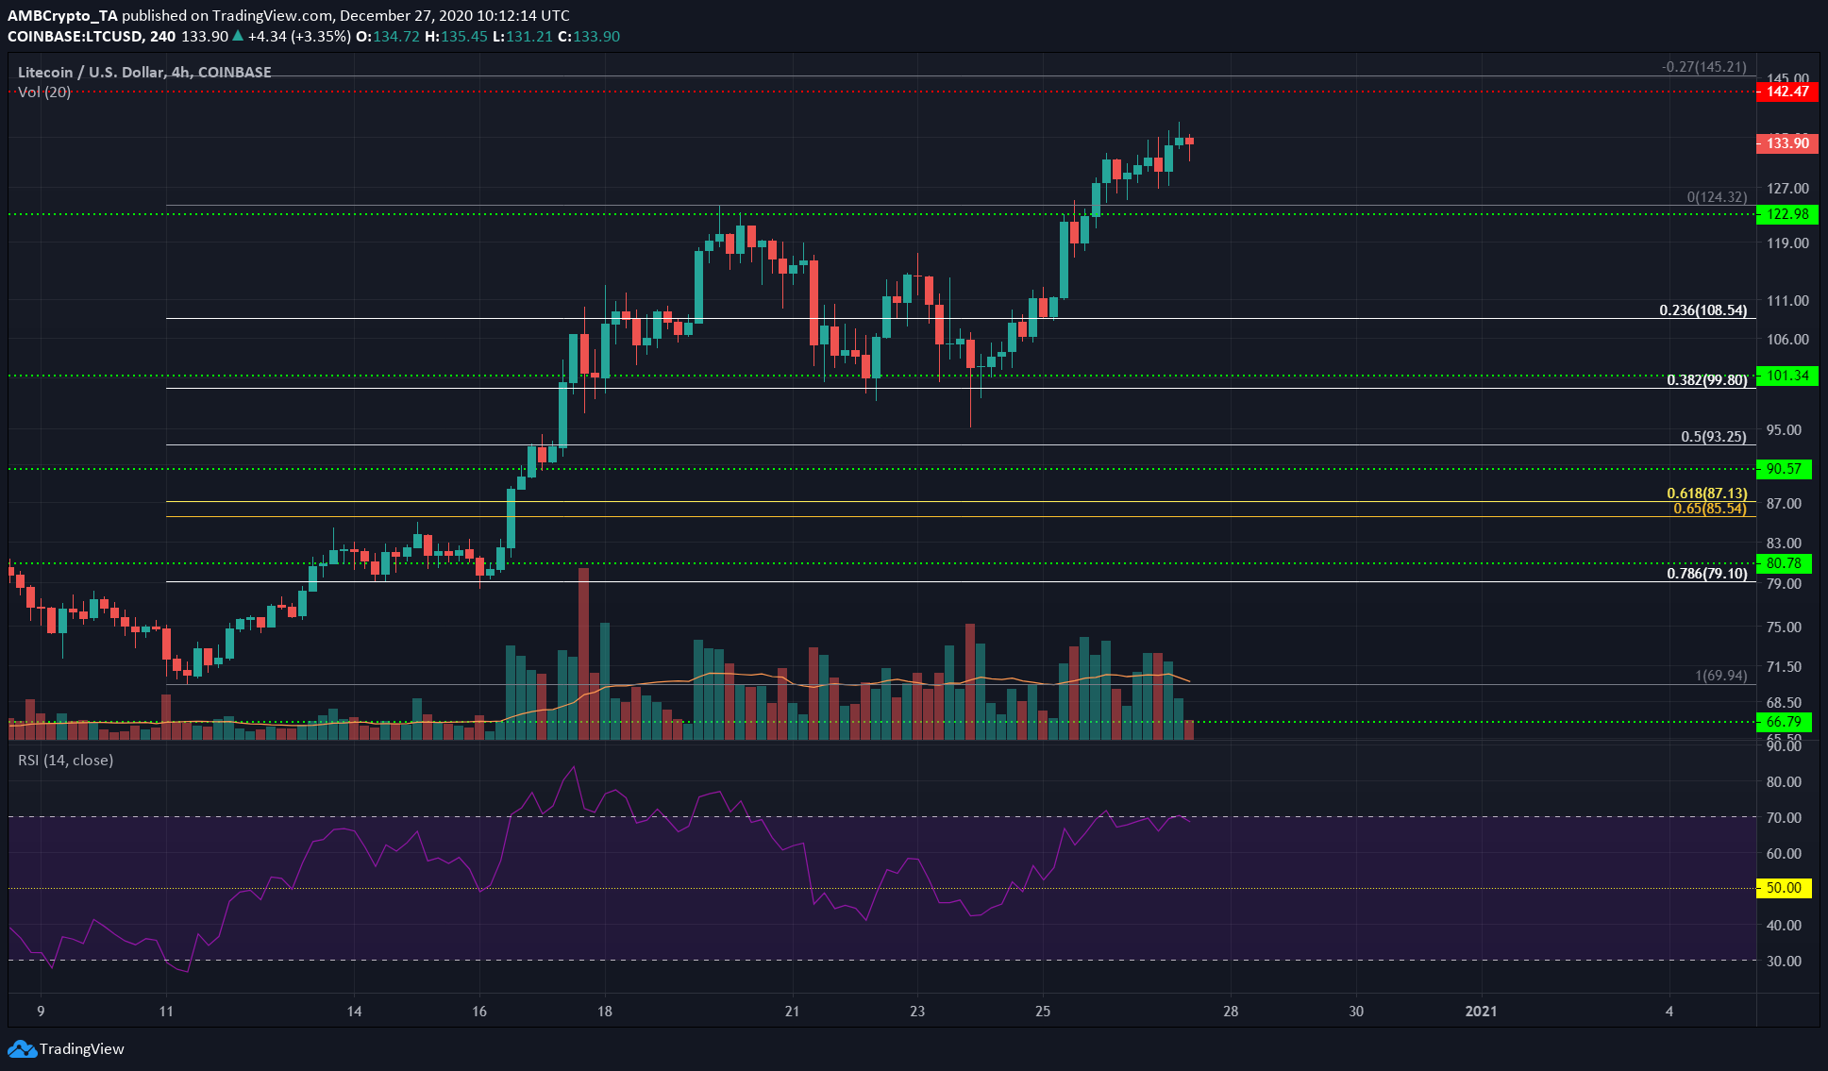The height and width of the screenshot is (1071, 1828).
Task: Select Fibonacci label 0.382(99.80)
Action: point(1707,380)
